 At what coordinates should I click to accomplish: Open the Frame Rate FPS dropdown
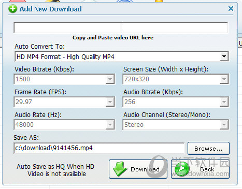point(110,102)
